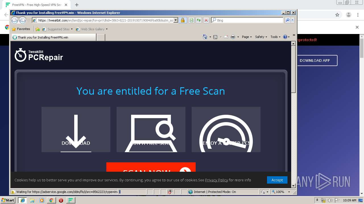This screenshot has height=204, width=364.
Task: Click the Opera icon in the taskbar
Action: (61, 200)
